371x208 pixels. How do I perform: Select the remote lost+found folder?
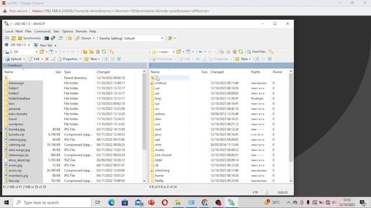[163, 155]
